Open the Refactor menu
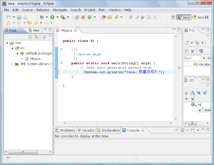The width and height of the screenshot is (214, 165). pyautogui.click(x=43, y=10)
